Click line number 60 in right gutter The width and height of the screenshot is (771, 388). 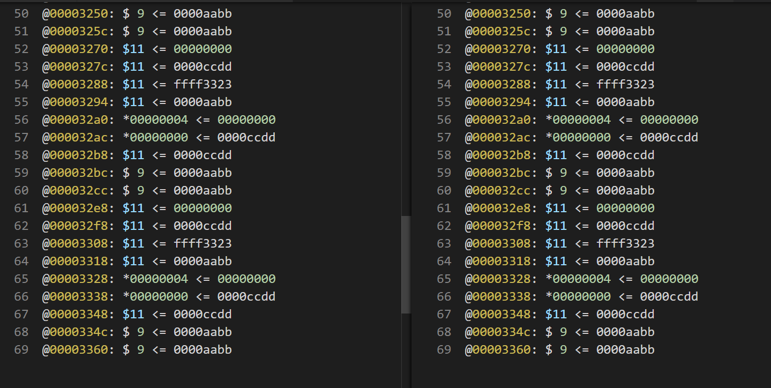click(444, 191)
